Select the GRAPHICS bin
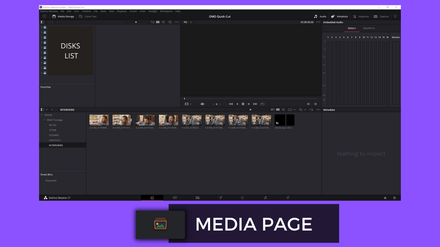 (x=55, y=140)
